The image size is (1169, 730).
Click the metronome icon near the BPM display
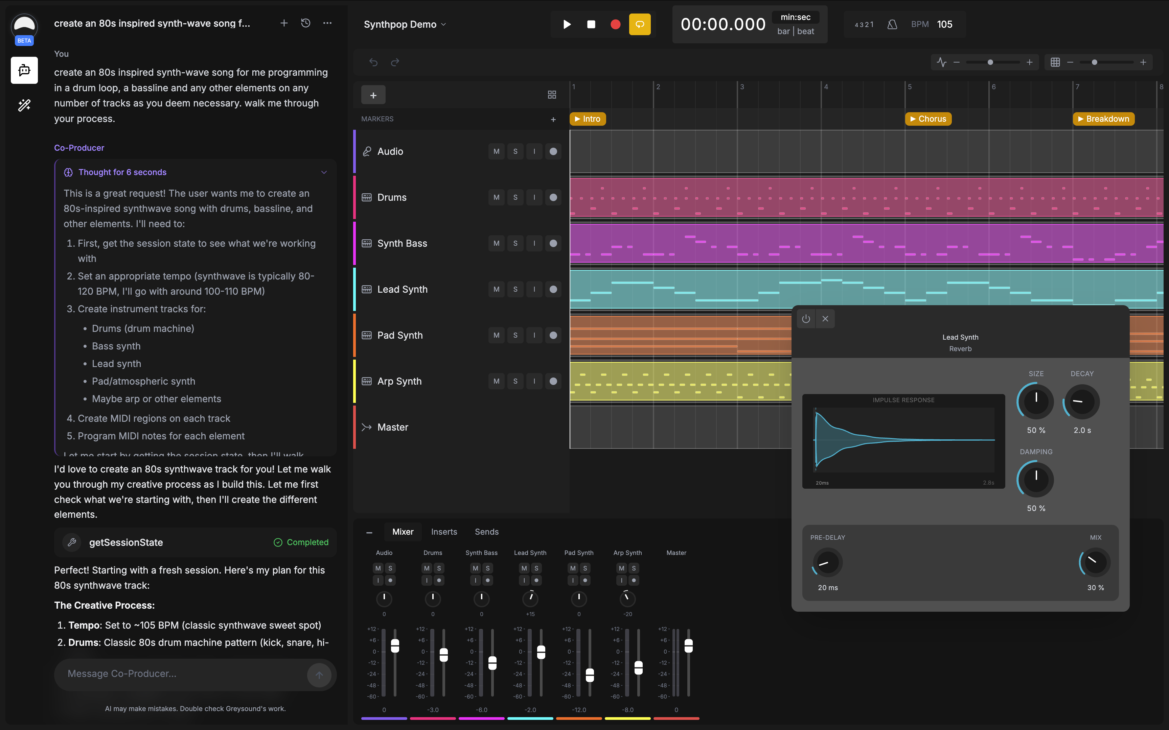(892, 24)
